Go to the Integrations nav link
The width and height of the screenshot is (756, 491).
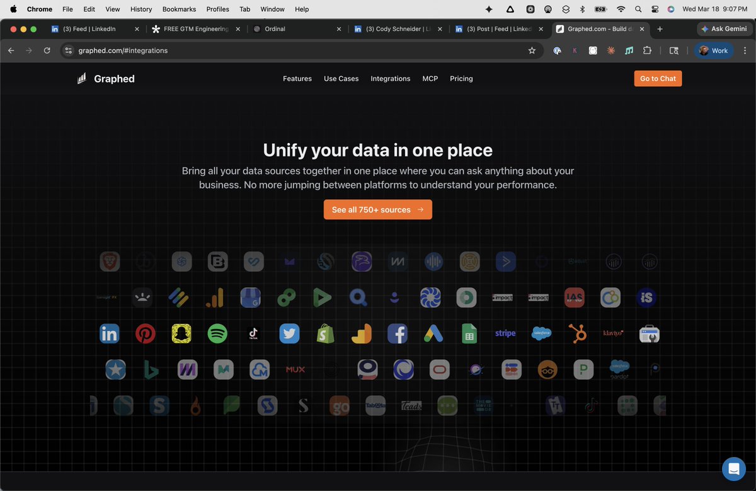click(x=390, y=79)
